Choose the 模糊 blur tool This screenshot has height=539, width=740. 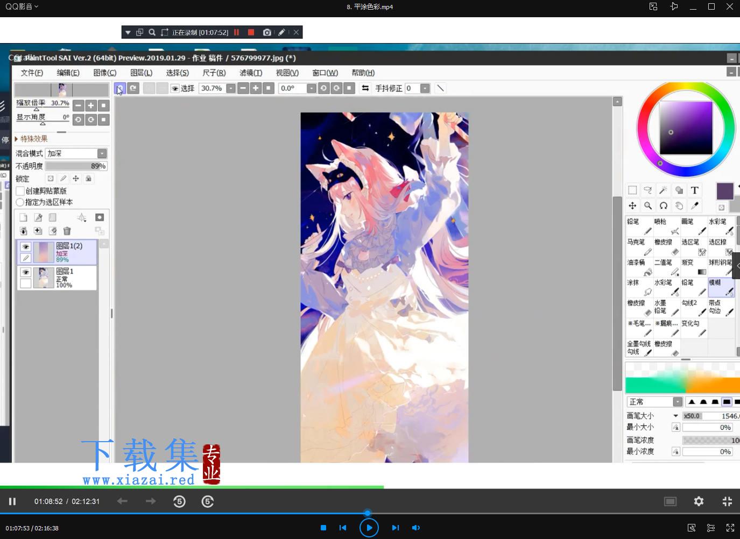(721, 287)
